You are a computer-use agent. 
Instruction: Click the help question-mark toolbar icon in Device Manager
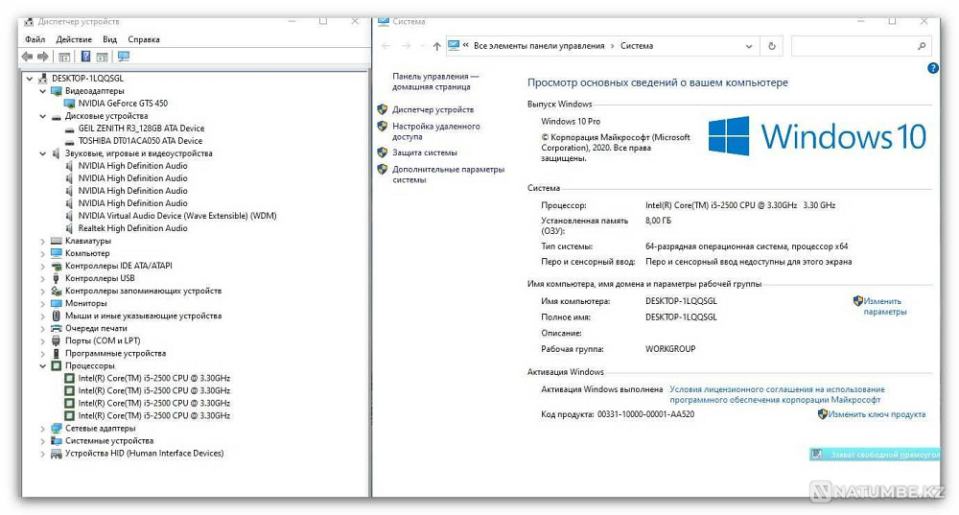(85, 57)
